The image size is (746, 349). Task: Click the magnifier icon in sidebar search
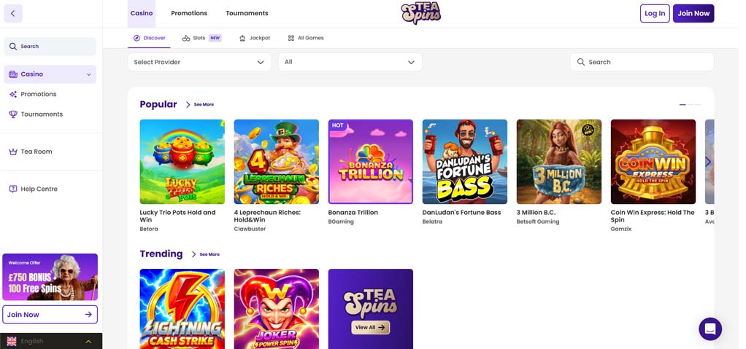point(13,47)
